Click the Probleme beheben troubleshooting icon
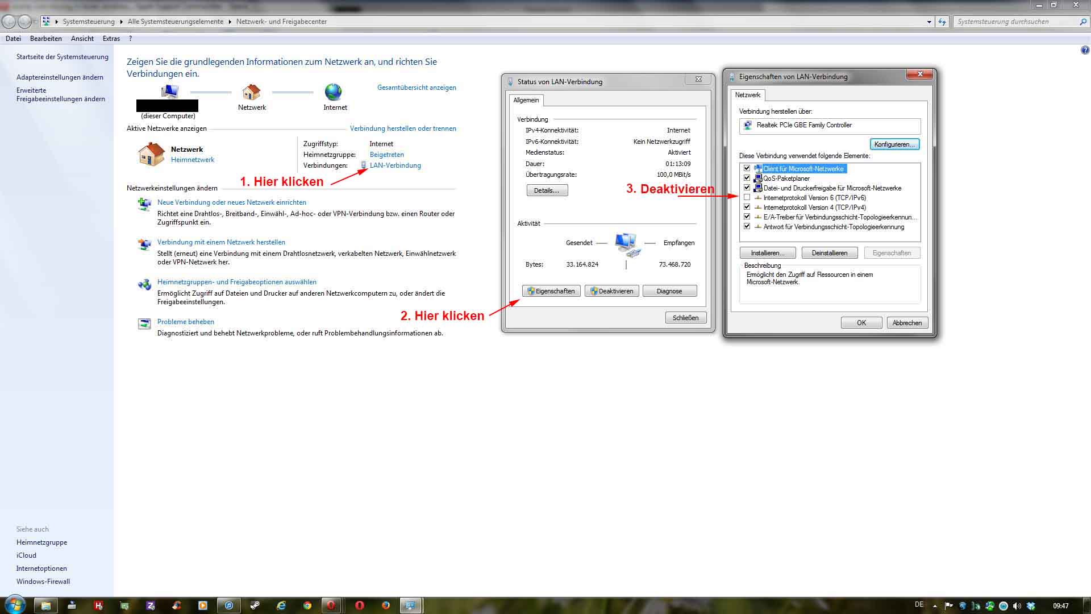This screenshot has width=1091, height=614. 144,324
